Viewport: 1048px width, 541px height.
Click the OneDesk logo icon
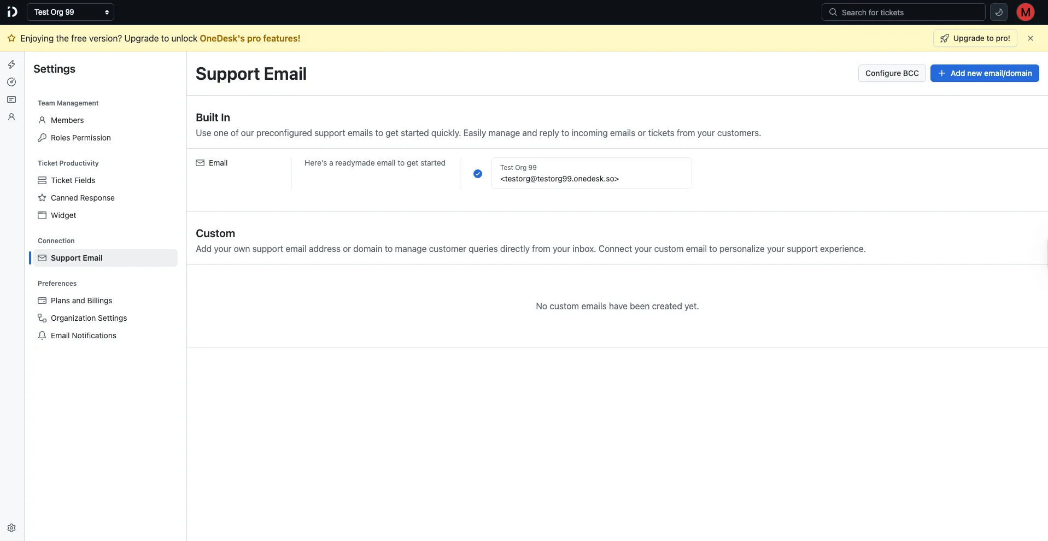tap(12, 11)
